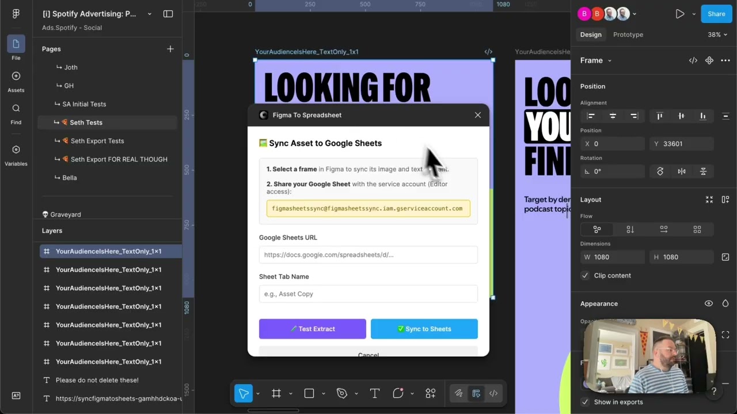Toggle Appearance visibility eye
The image size is (737, 414).
click(x=709, y=304)
